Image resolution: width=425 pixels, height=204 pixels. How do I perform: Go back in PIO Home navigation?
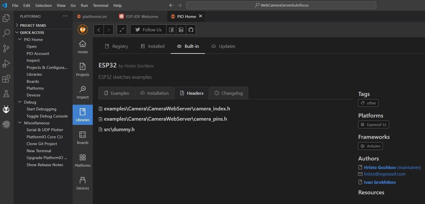(98, 30)
